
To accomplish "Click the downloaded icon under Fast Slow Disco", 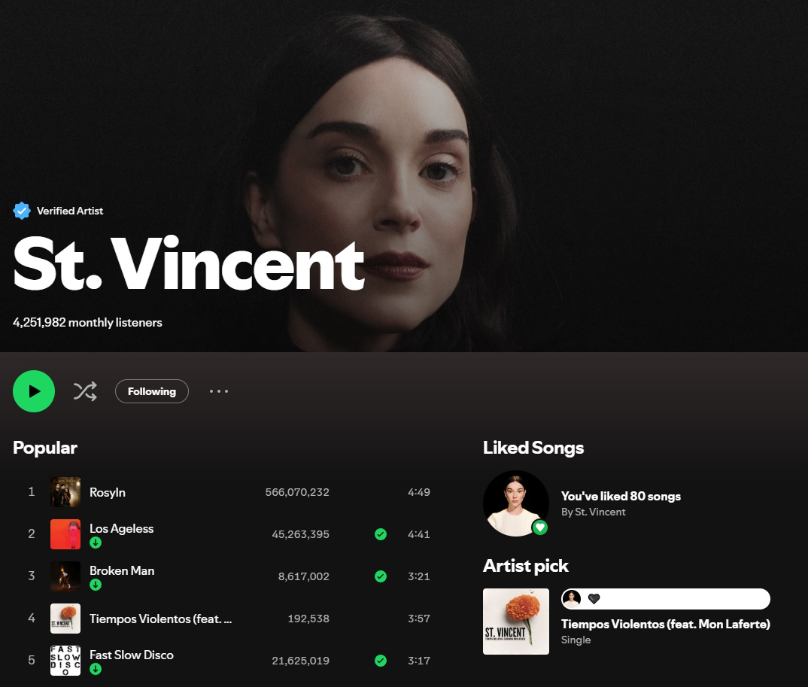I will (96, 670).
